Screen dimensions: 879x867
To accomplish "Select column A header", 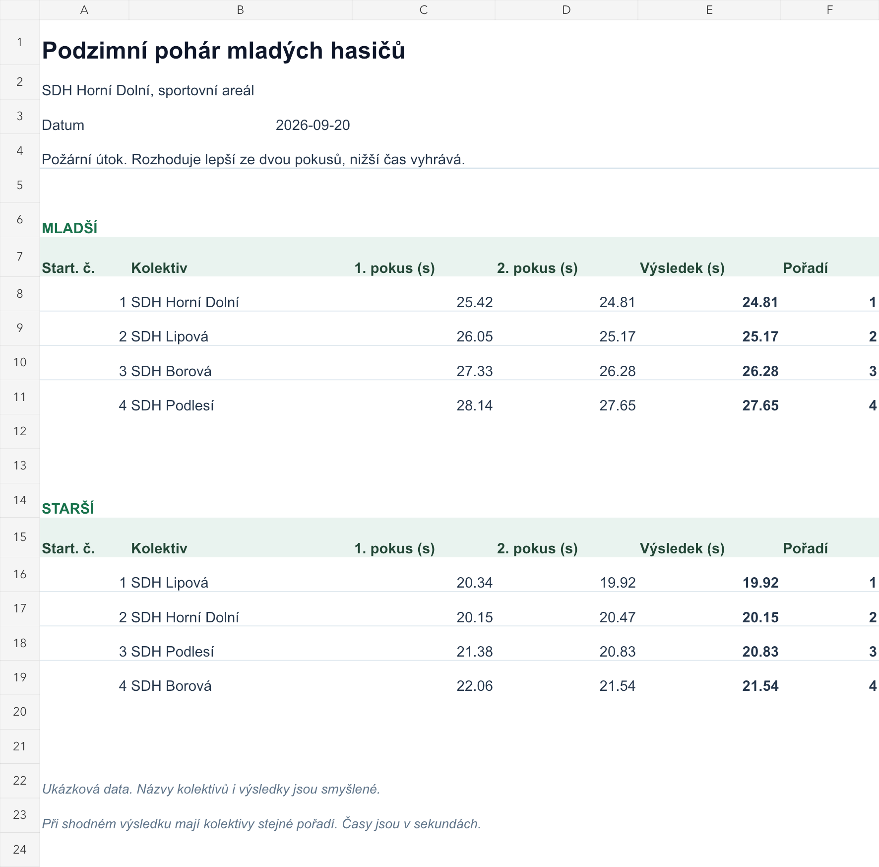I will click(x=84, y=10).
